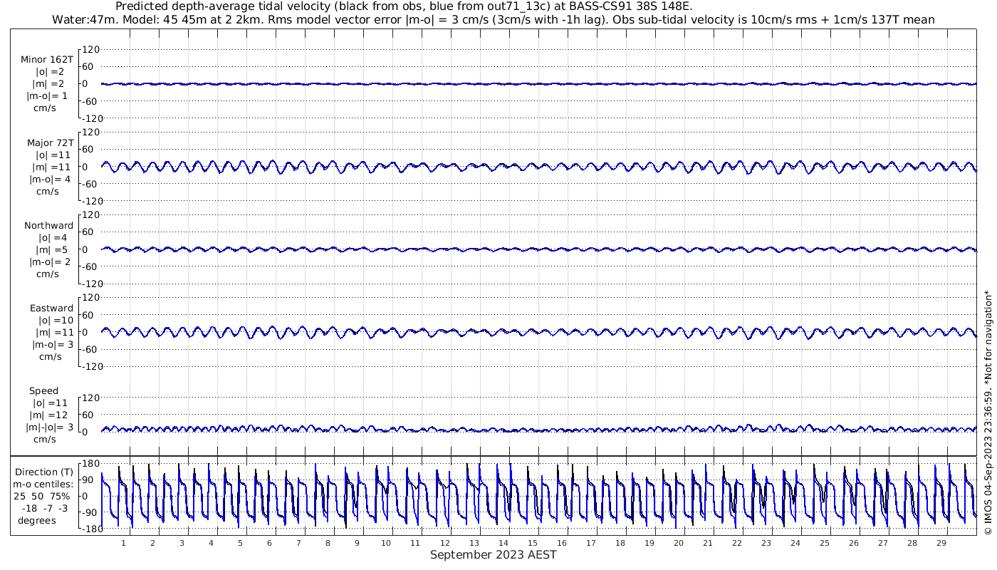Click day 15 label on the date axis
Viewport: 997px width, 570px height.
[x=532, y=543]
